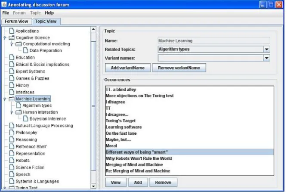Image resolution: width=287 pixels, height=192 pixels.
Task: Click the tree scrollbar down arrow
Action: 93,186
